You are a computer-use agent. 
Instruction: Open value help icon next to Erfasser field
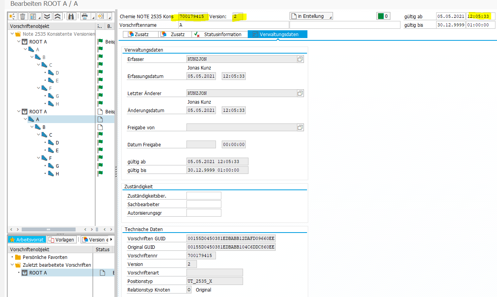click(x=300, y=59)
